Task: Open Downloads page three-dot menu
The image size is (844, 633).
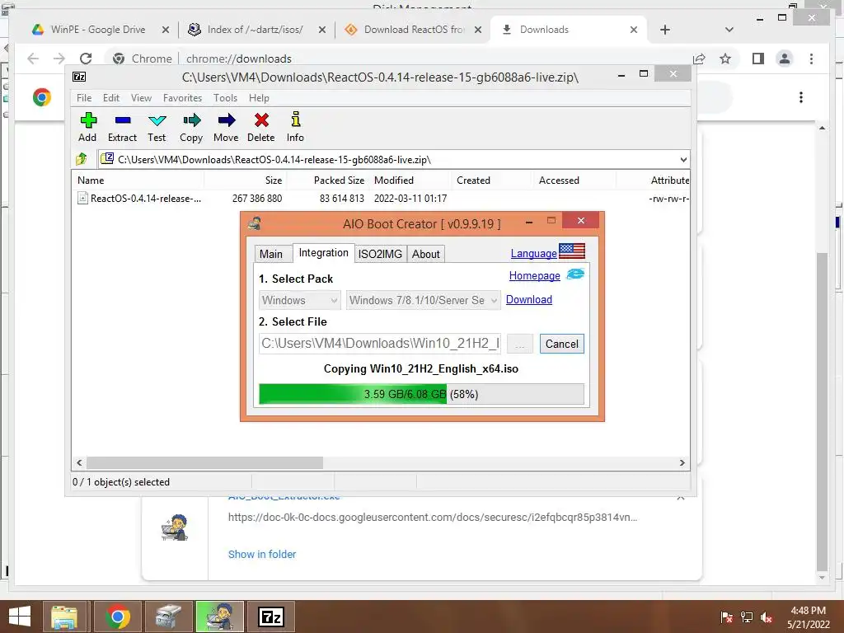Action: 801,97
